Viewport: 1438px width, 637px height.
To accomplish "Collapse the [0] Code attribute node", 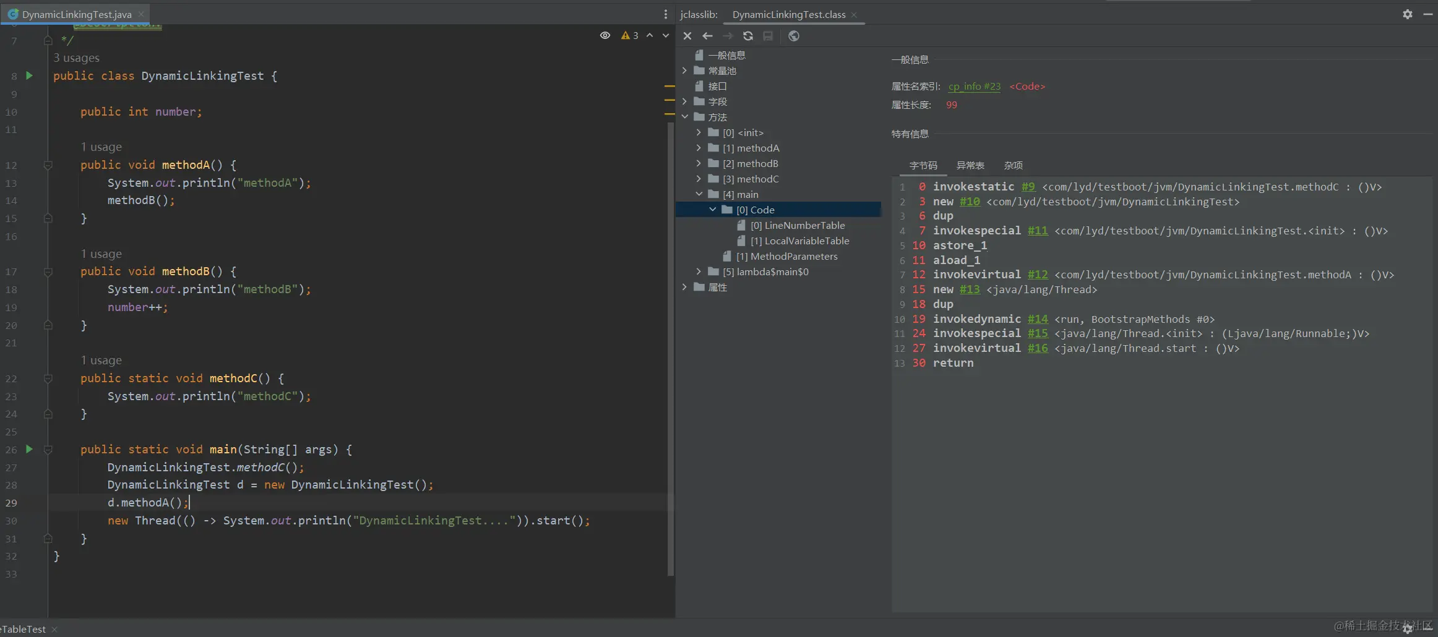I will (x=713, y=210).
